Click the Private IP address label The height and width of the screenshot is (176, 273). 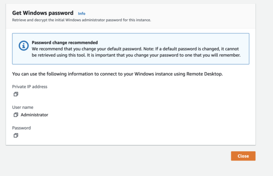coord(30,87)
